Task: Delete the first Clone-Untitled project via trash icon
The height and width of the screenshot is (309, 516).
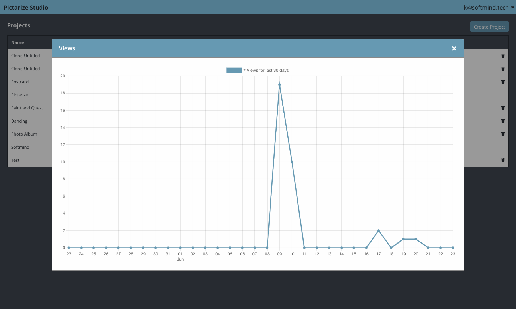Action: click(503, 56)
